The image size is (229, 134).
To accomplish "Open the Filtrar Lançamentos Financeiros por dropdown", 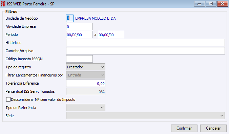I will (x=86, y=75).
